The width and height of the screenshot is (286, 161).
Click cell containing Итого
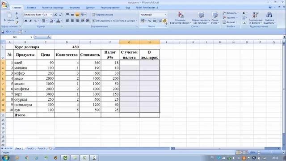click(x=25, y=115)
